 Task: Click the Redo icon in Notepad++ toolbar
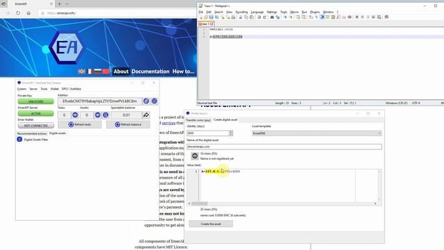point(264,17)
